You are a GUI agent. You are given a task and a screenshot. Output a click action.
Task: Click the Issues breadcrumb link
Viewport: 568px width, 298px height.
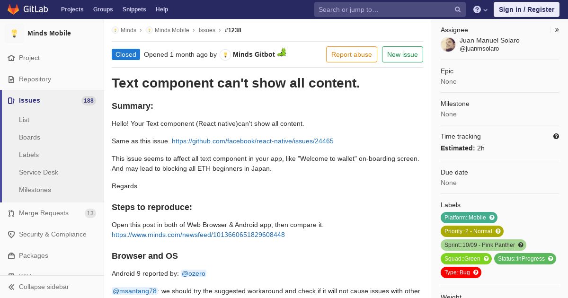(x=207, y=30)
